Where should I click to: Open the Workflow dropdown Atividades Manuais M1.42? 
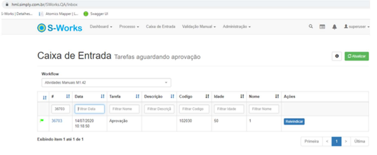tap(106, 83)
